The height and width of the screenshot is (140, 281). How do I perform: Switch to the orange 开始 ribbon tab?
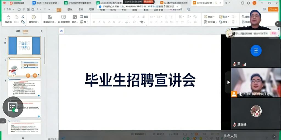[x=59, y=10]
